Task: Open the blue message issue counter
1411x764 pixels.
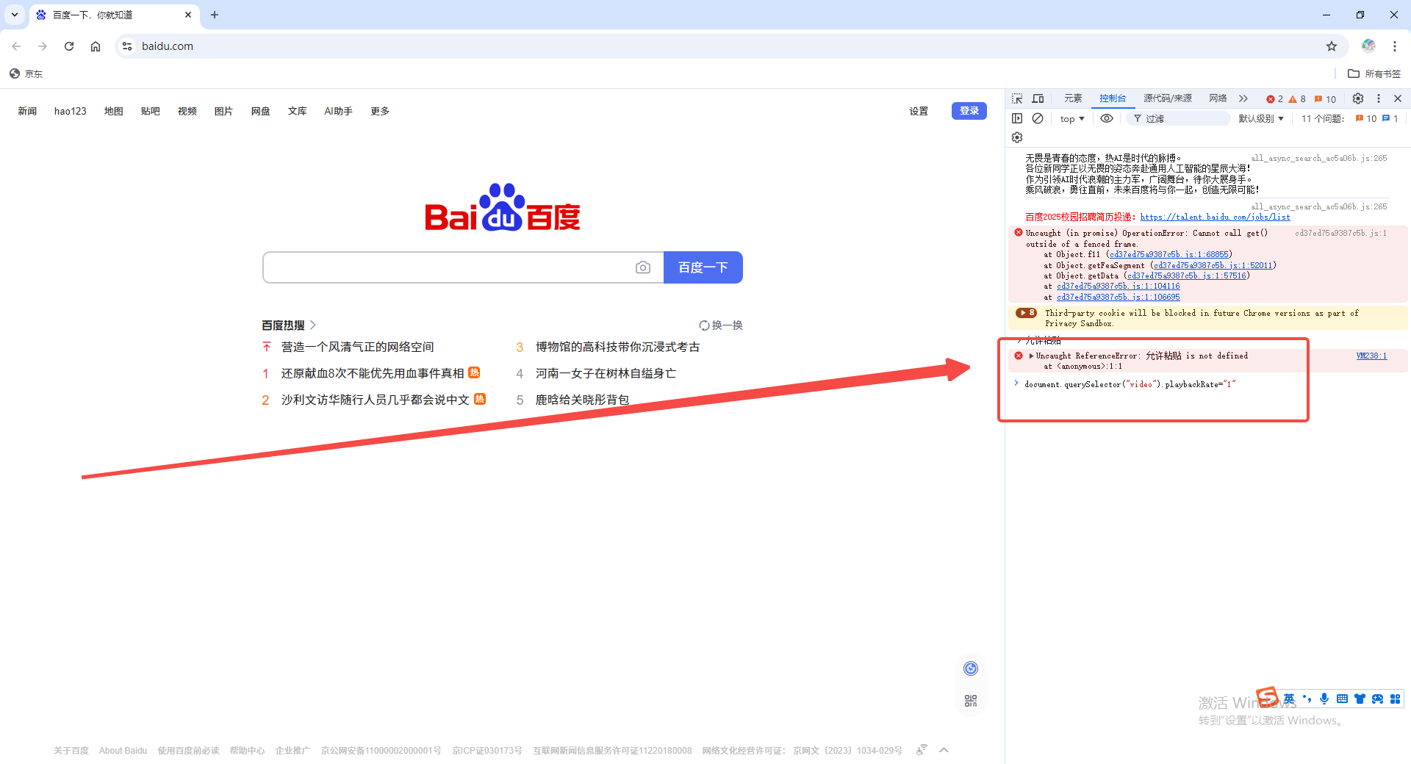Action: (x=1390, y=118)
